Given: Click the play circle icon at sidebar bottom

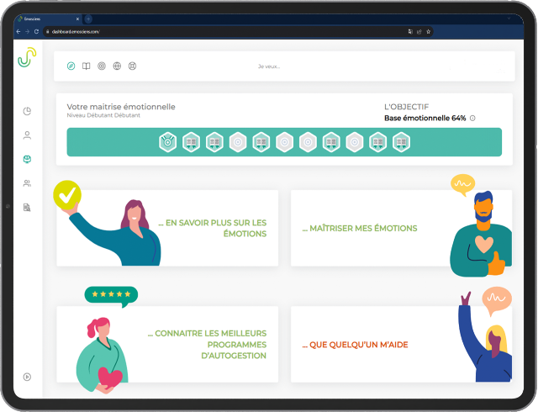Looking at the screenshot, I should coord(27,377).
